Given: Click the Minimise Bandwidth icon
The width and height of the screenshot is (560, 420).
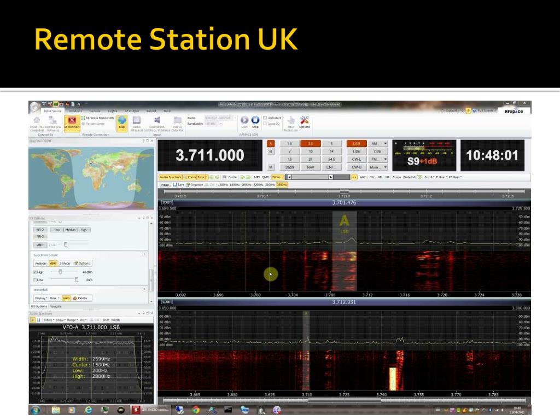Looking at the screenshot, I should pyautogui.click(x=83, y=118).
